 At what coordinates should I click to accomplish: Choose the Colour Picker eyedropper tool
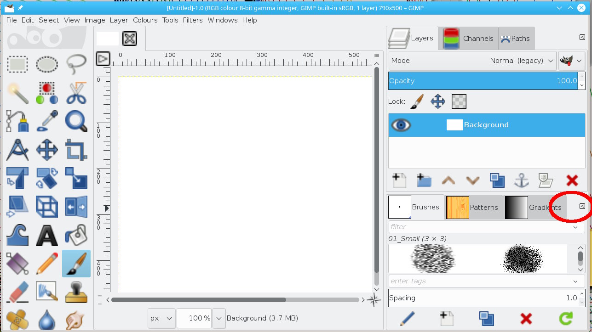tap(47, 121)
